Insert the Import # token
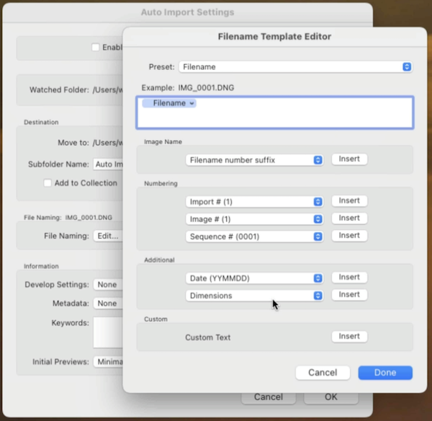This screenshot has height=421, width=432. [x=349, y=201]
